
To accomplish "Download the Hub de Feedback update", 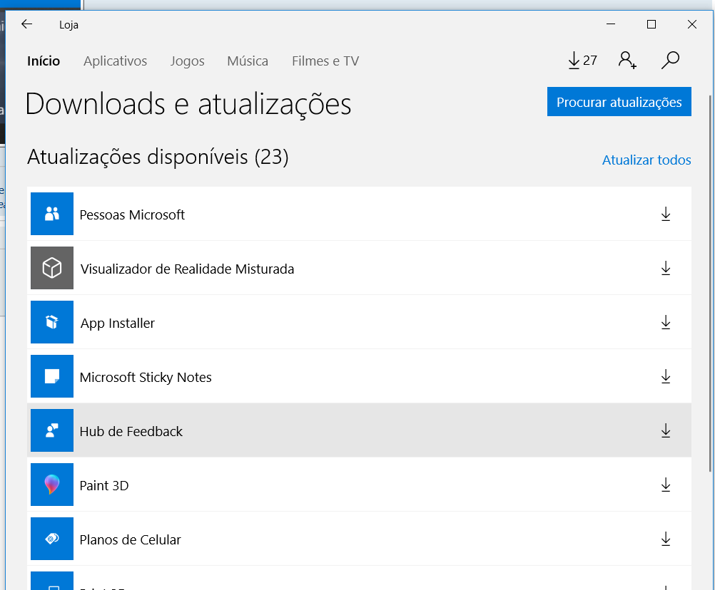I will (x=666, y=431).
